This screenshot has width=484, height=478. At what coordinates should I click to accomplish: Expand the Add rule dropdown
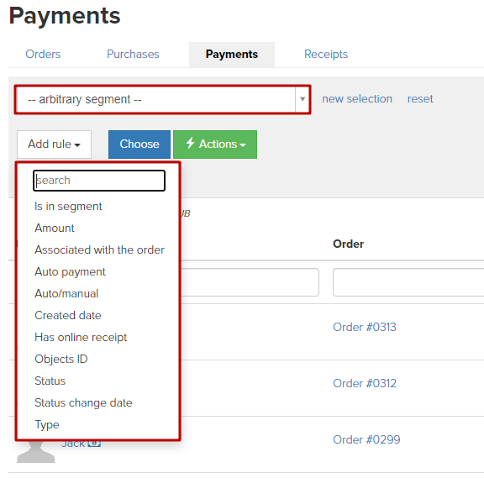(x=54, y=144)
